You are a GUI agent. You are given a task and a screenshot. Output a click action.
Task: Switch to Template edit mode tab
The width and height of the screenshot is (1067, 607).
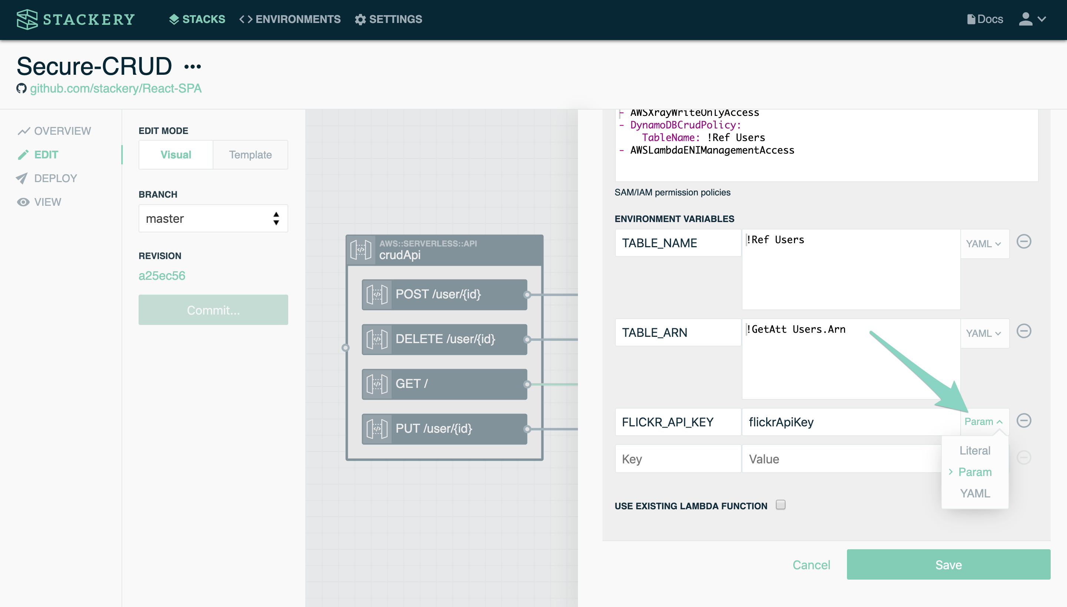[x=250, y=154]
